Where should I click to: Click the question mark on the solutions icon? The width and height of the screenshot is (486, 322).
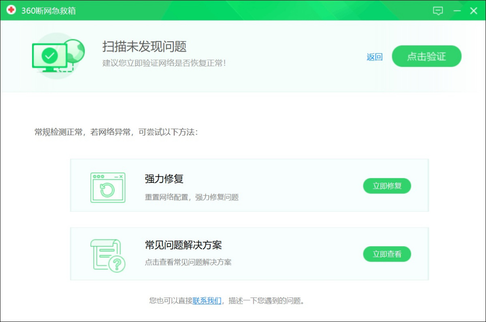coord(117,264)
